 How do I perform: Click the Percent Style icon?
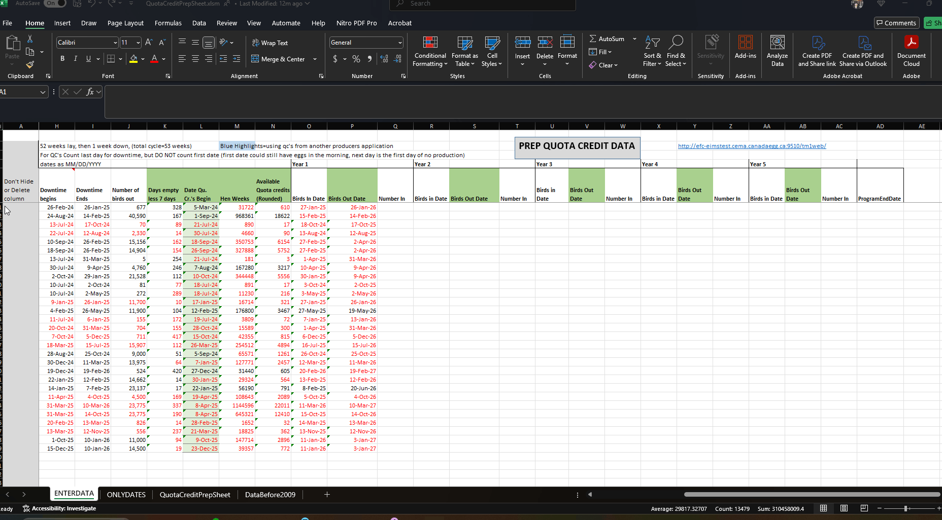pos(356,59)
